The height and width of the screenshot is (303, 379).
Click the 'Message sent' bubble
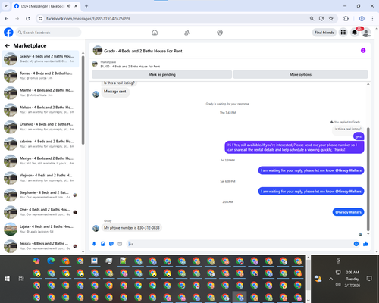coord(115,92)
